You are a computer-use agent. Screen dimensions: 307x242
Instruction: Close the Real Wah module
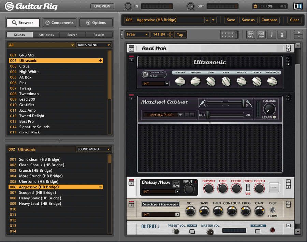tap(288, 47)
